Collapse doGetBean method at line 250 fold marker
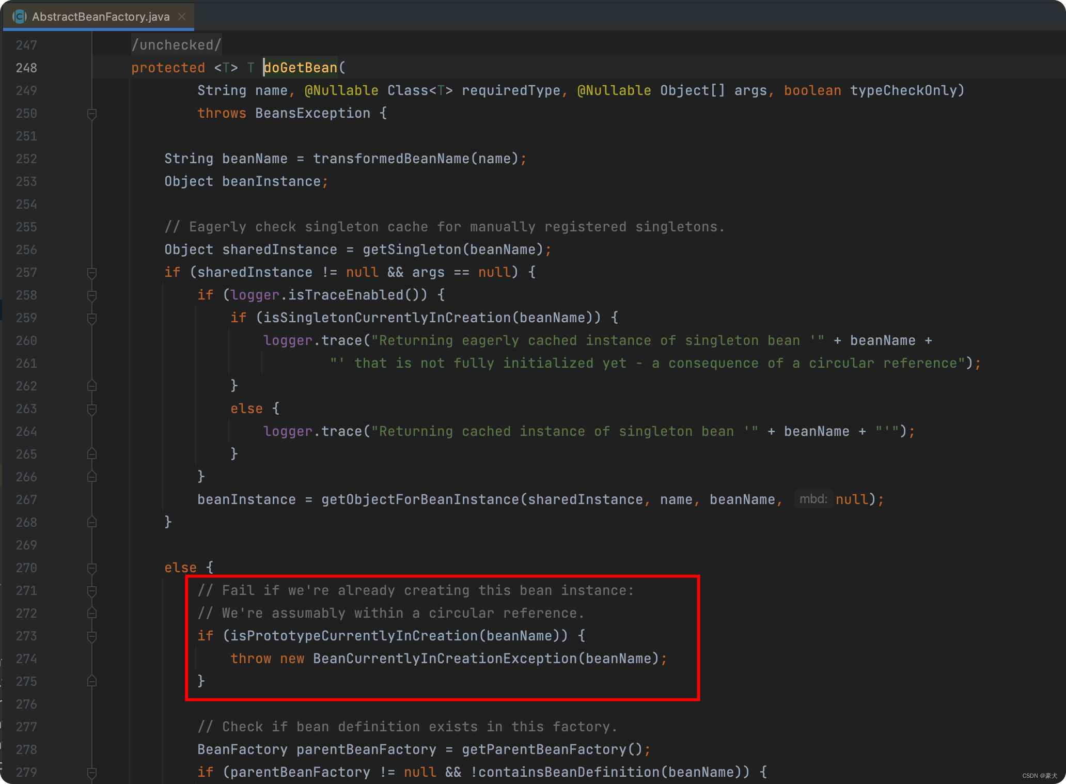The width and height of the screenshot is (1066, 784). pyautogui.click(x=92, y=114)
